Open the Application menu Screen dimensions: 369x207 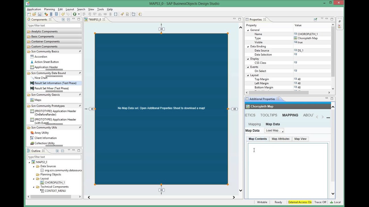[34, 9]
